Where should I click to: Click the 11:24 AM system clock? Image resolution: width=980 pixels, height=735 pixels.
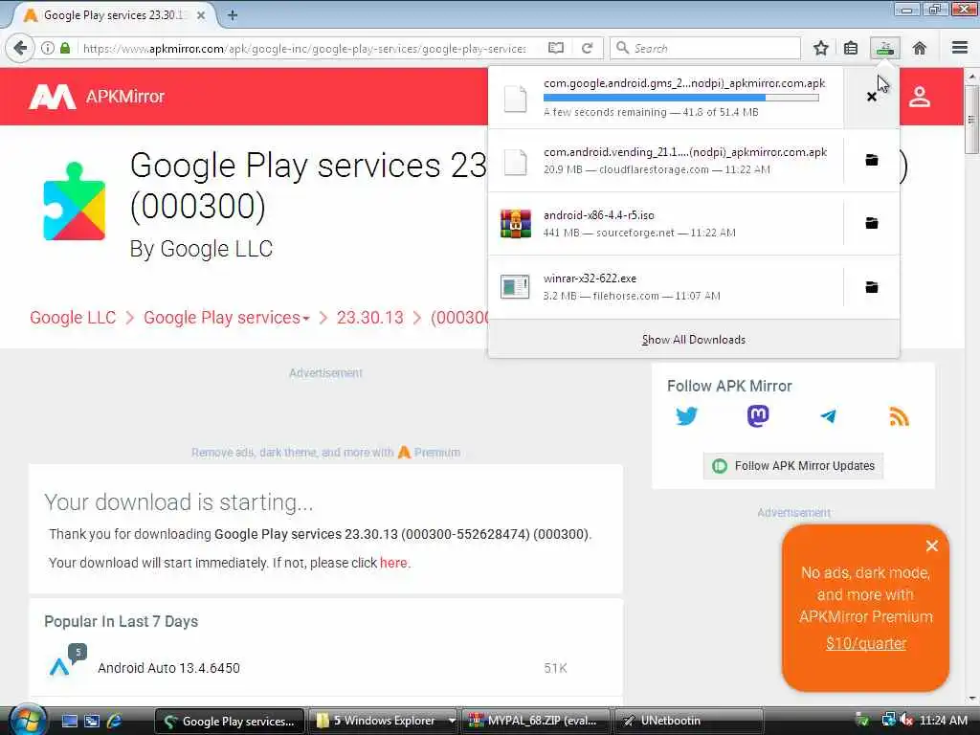point(943,721)
